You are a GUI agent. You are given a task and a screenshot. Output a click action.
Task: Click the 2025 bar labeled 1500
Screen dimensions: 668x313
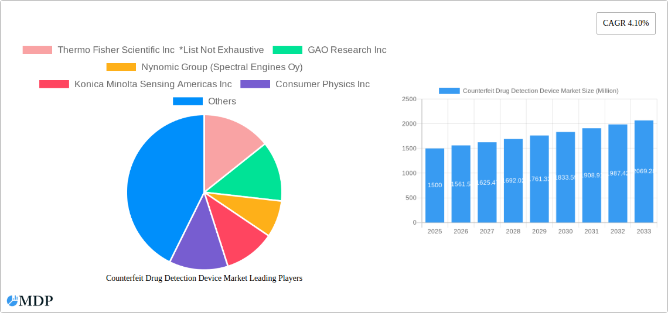(x=435, y=185)
